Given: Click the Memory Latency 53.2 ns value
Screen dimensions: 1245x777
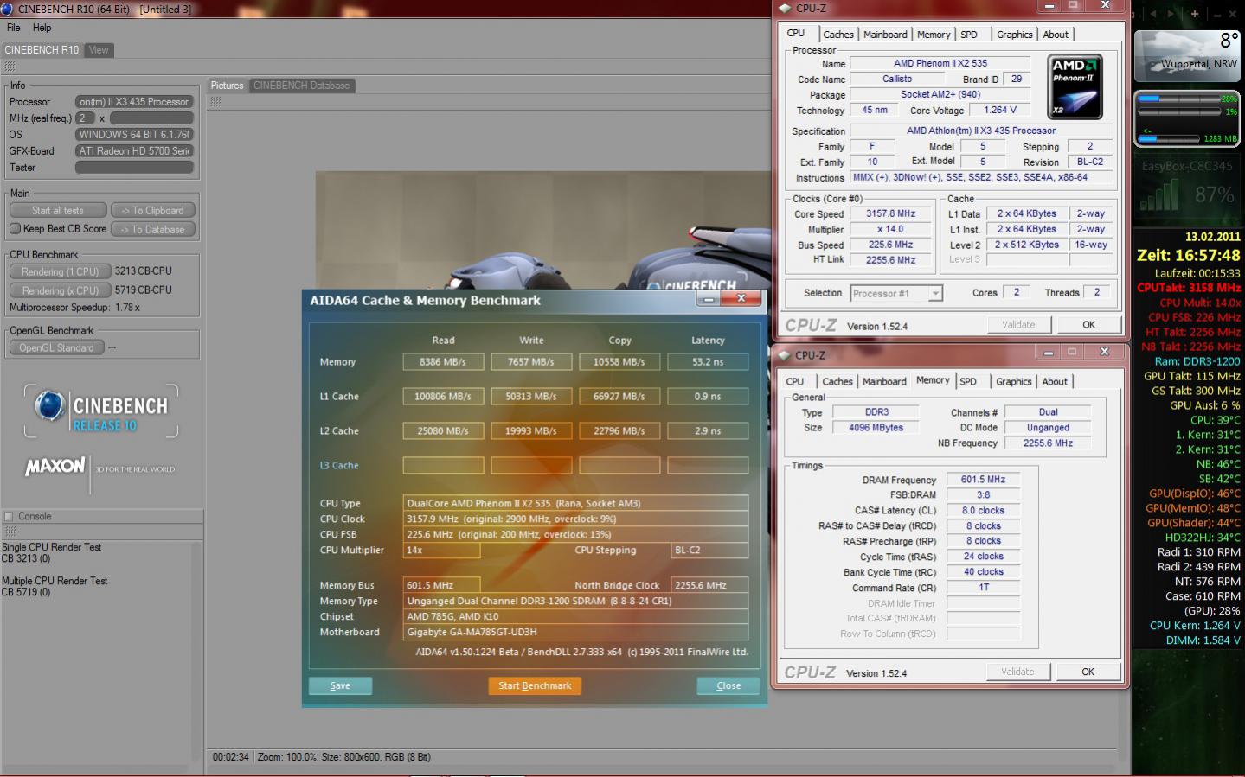Looking at the screenshot, I should 708,362.
